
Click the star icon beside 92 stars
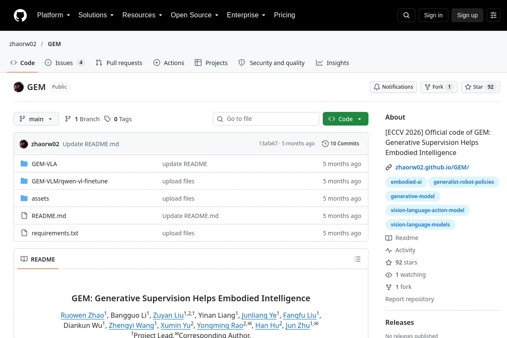pyautogui.click(x=389, y=262)
